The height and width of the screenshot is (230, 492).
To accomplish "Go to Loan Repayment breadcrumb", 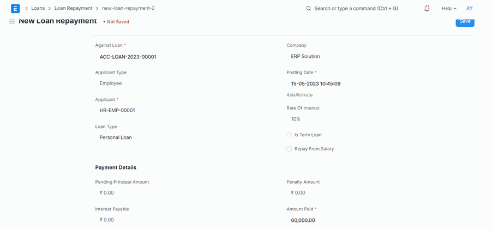I will point(74,8).
